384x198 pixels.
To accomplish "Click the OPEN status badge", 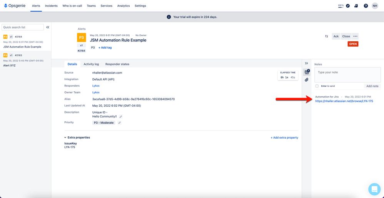I will click(x=353, y=44).
